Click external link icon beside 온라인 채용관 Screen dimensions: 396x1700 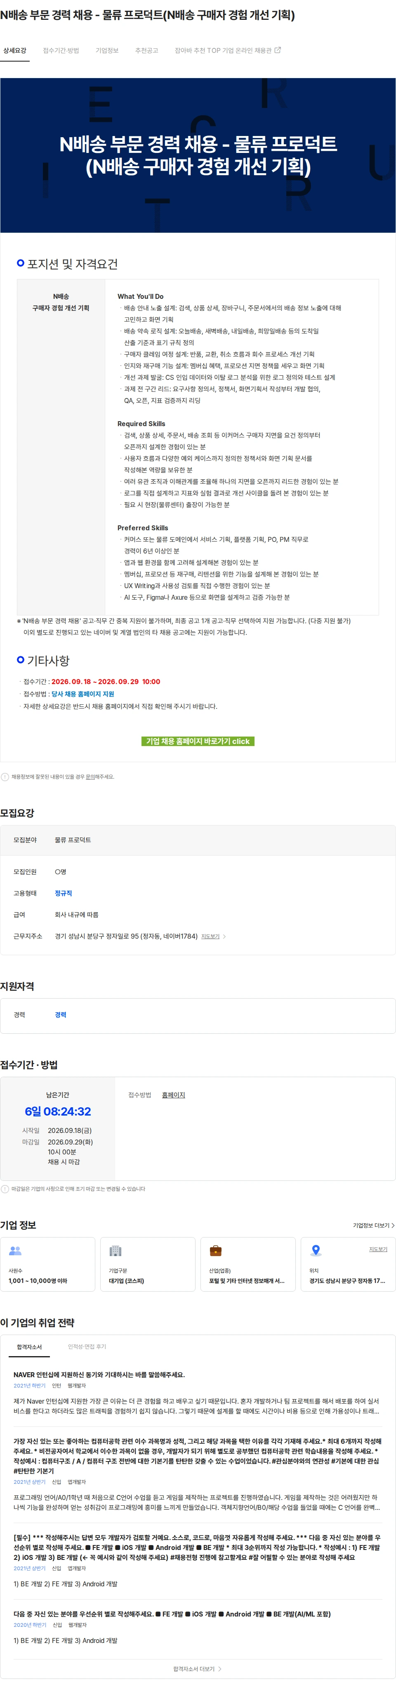coord(277,50)
